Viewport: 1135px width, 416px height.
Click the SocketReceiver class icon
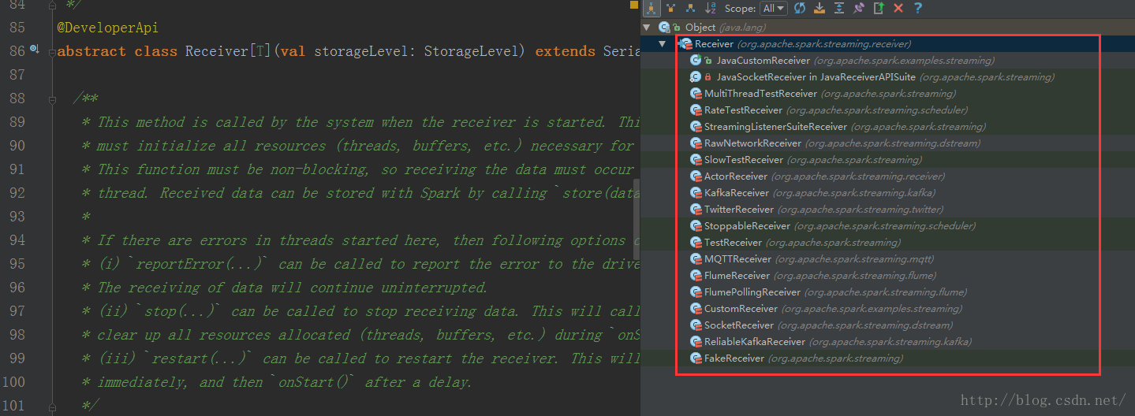(x=696, y=325)
